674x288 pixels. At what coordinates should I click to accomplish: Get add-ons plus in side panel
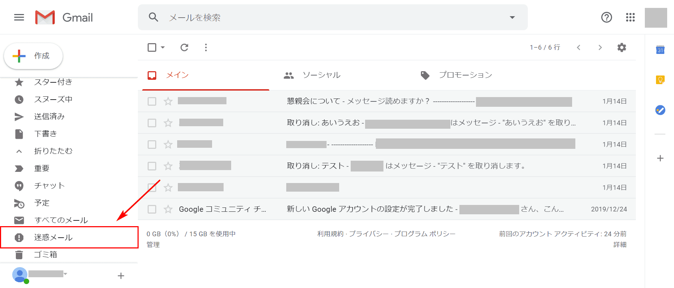(x=660, y=158)
